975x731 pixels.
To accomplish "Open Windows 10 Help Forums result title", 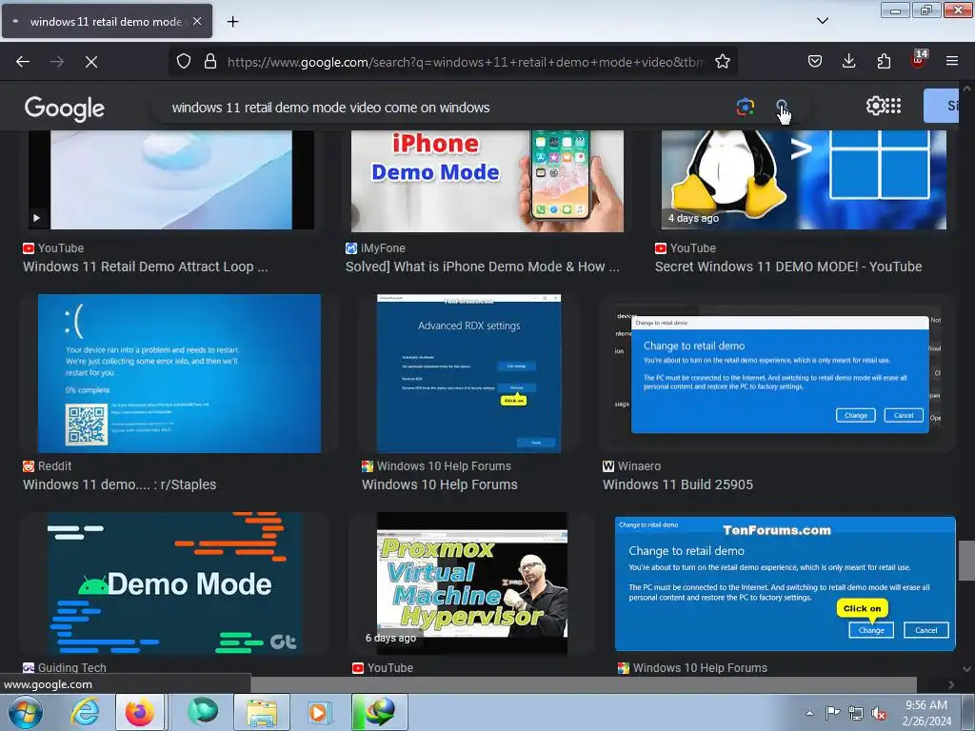I will [x=440, y=484].
